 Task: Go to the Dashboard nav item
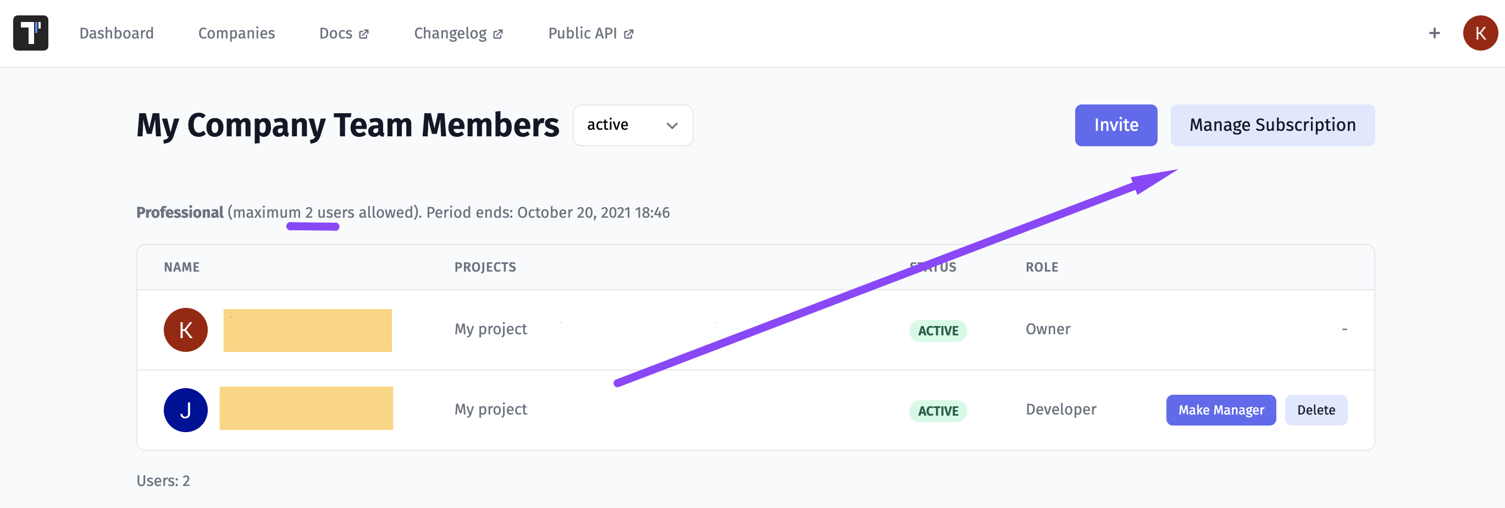click(117, 34)
